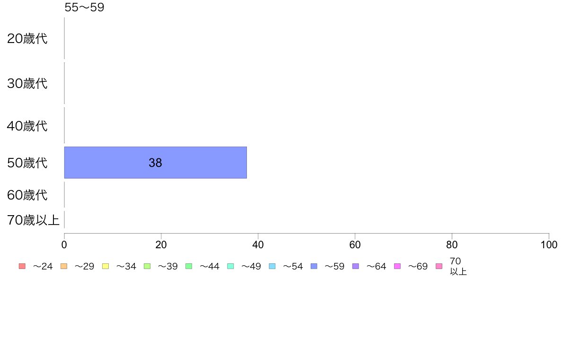
Task: Click the purple ~64 legend swatch
Action: (356, 266)
